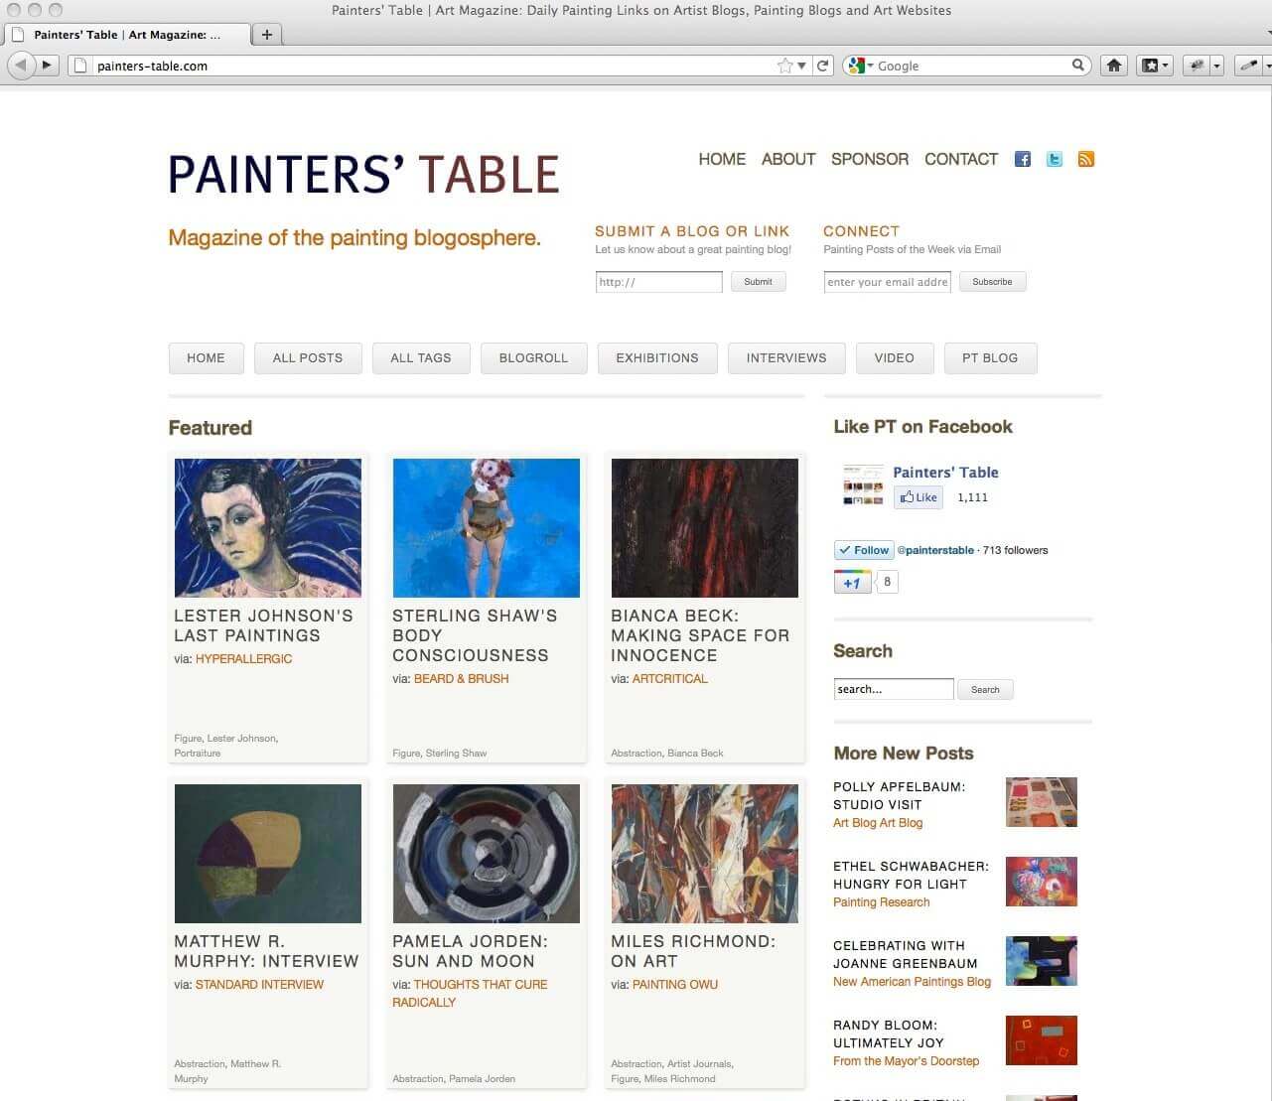Expand the dropdown next to extension icon
This screenshot has width=1272, height=1101.
click(1217, 66)
